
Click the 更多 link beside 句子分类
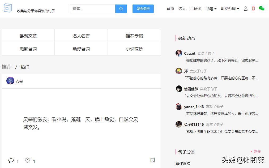tap(257, 152)
